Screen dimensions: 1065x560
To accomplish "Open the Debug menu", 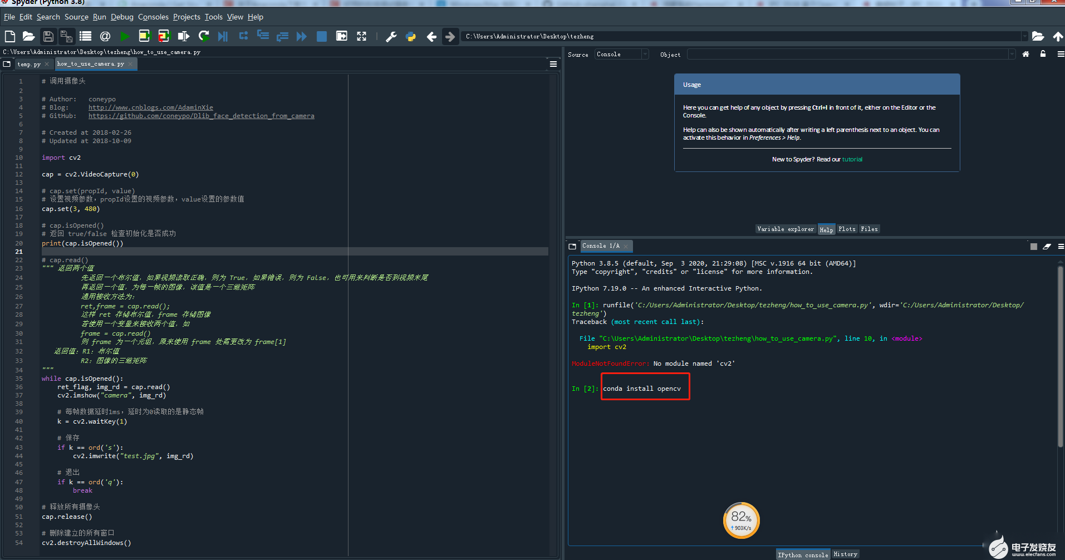I will click(122, 17).
